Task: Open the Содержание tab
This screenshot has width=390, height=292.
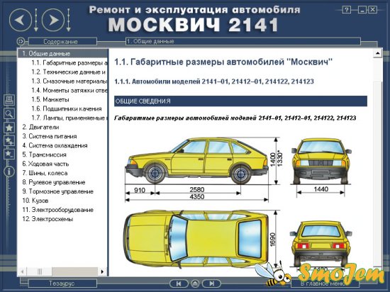Action: click(x=62, y=41)
